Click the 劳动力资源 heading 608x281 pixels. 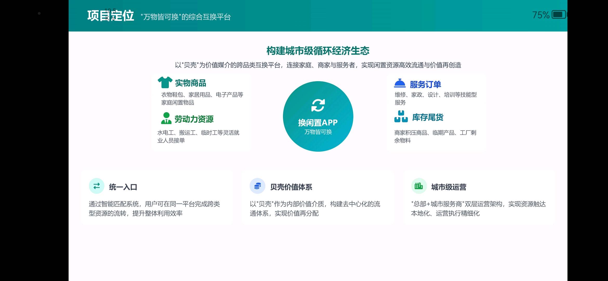(194, 119)
